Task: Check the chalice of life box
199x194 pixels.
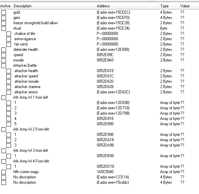Action: pos(9,34)
